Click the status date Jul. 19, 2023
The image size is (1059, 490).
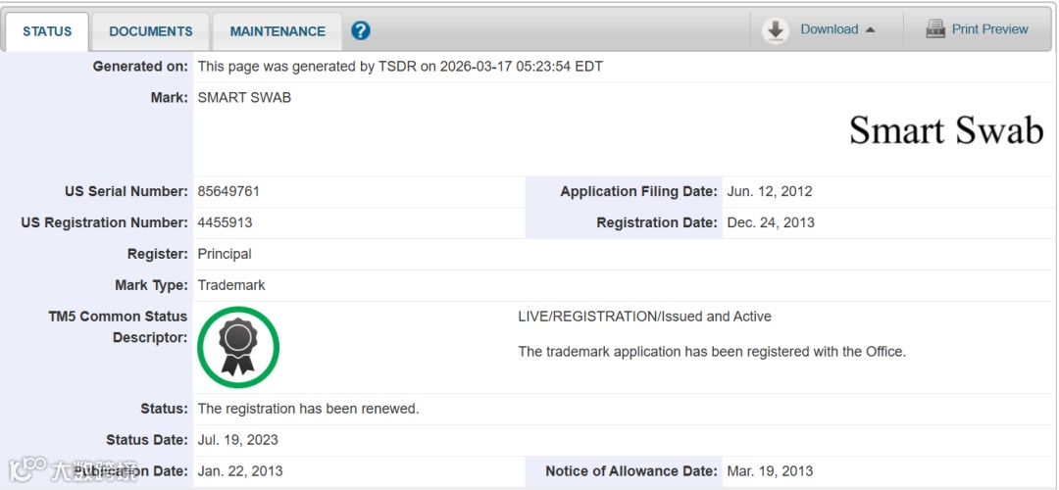(x=237, y=440)
